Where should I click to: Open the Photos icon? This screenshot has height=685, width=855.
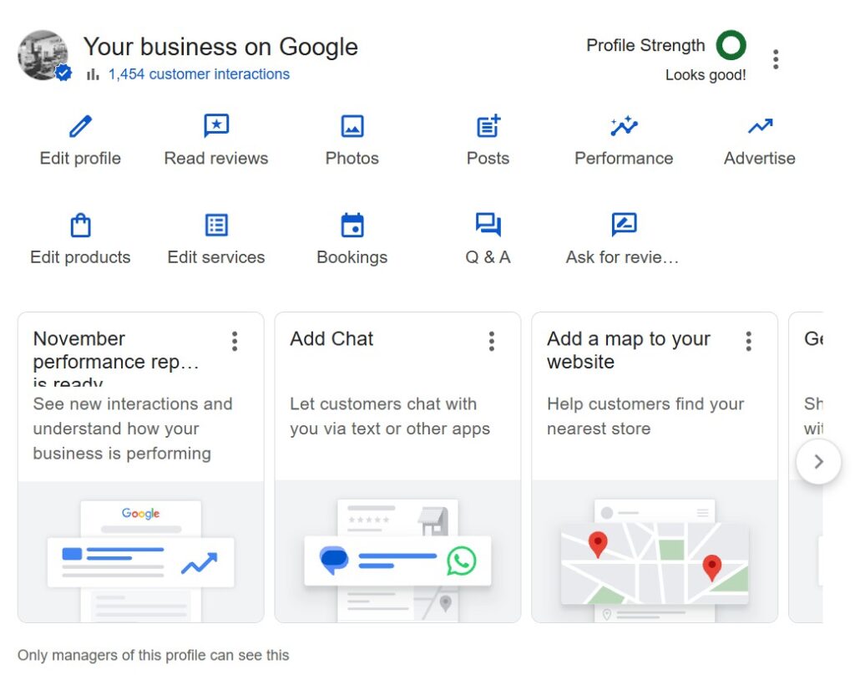[352, 127]
